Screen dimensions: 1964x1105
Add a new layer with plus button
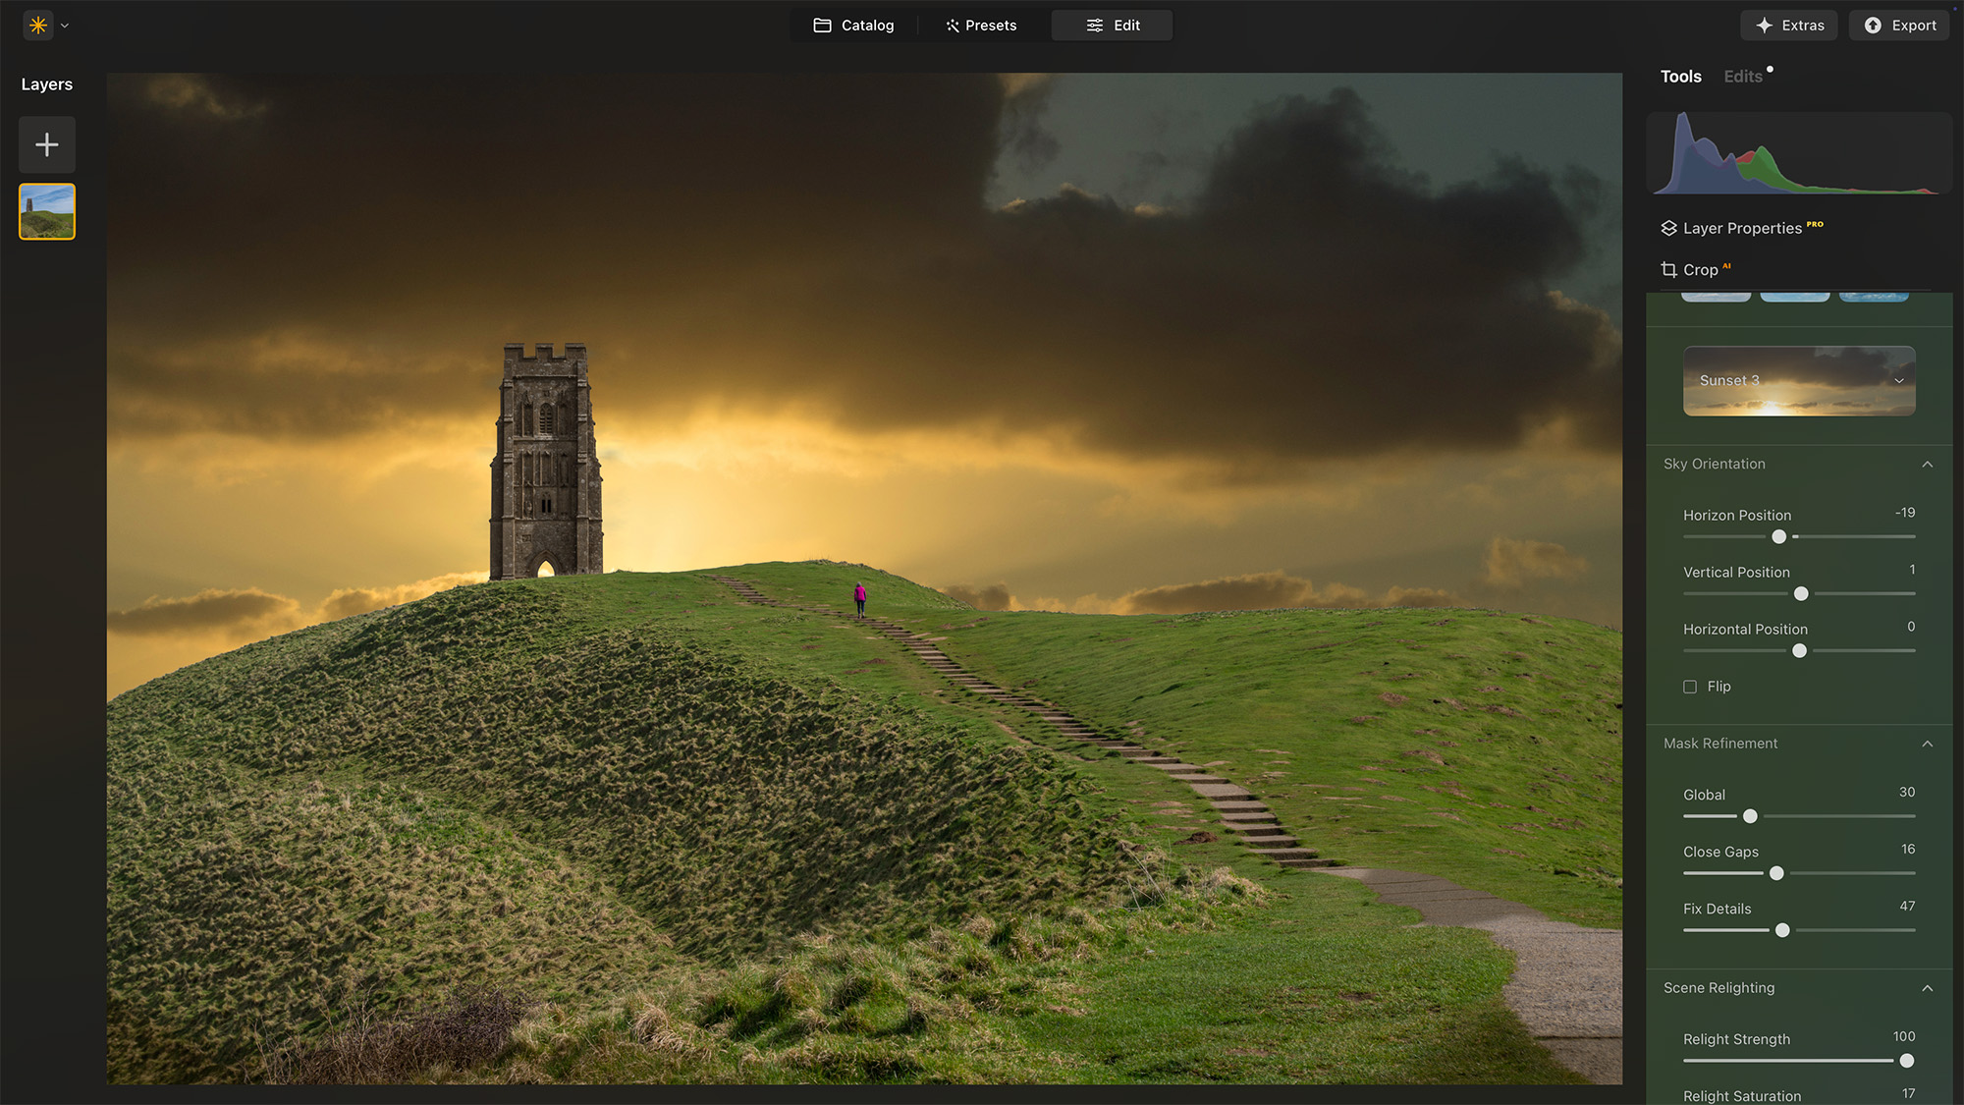point(47,145)
